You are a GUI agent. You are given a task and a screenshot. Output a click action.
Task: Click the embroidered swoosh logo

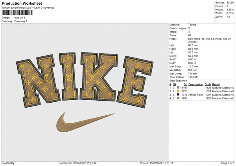[x=86, y=122]
